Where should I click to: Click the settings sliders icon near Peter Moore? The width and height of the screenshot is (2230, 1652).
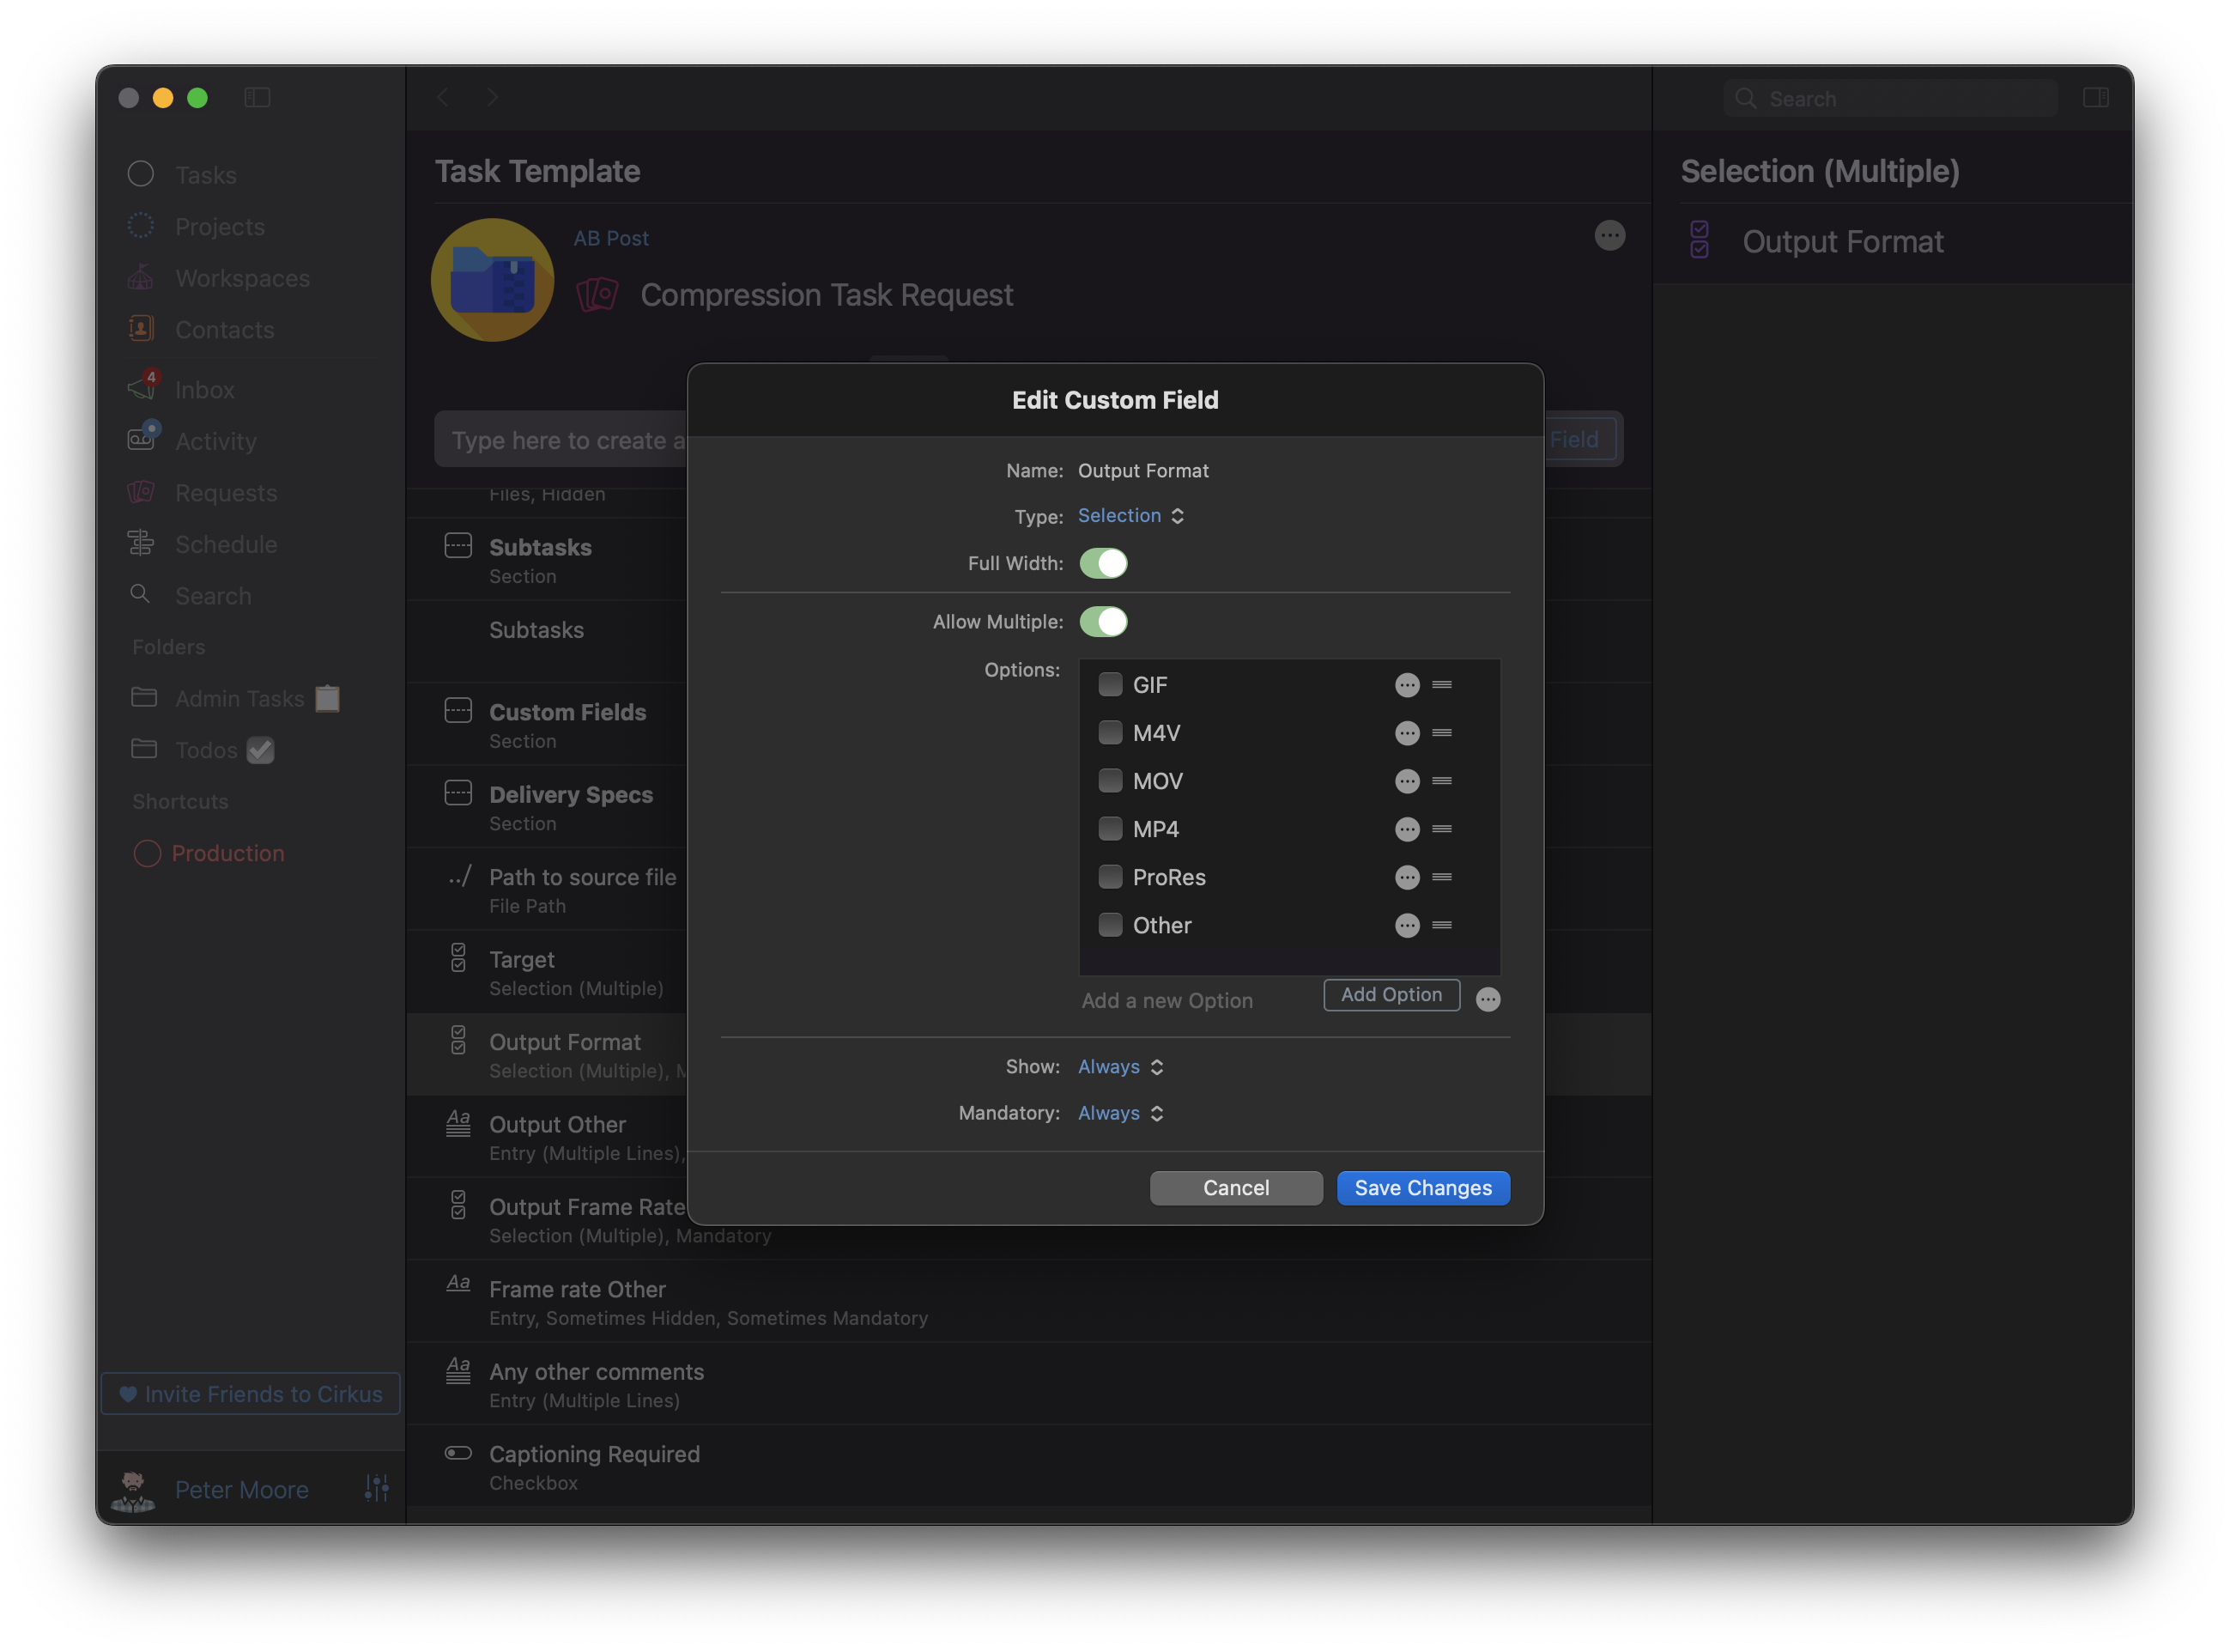coord(377,1488)
